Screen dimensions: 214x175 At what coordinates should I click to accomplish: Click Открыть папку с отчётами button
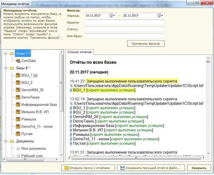point(88,168)
